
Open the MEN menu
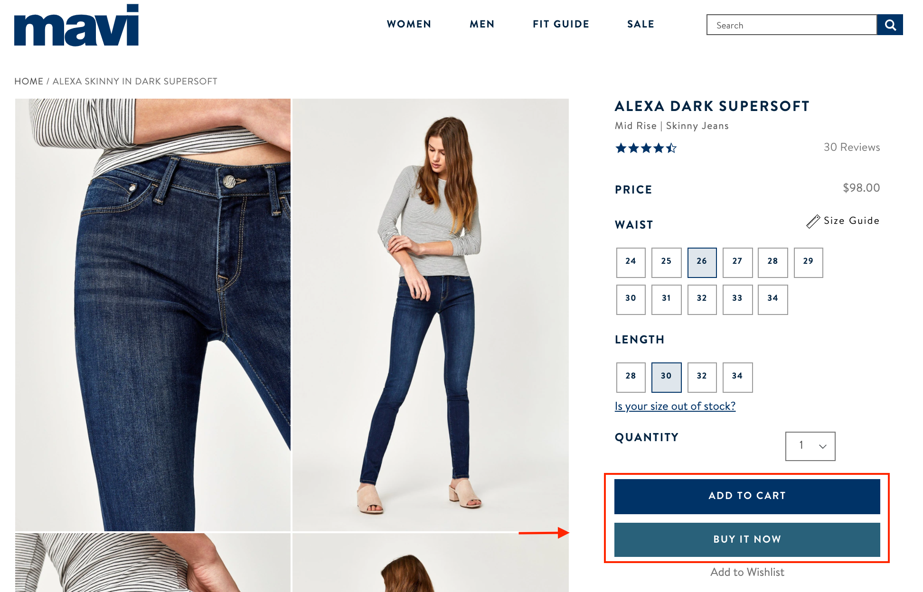[482, 24]
